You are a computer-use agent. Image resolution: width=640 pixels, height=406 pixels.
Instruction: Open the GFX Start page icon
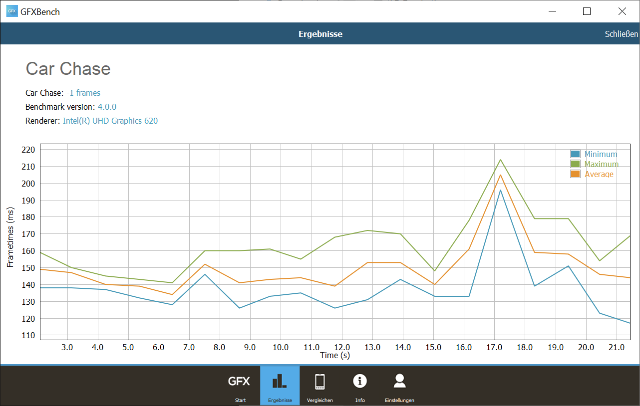click(239, 382)
